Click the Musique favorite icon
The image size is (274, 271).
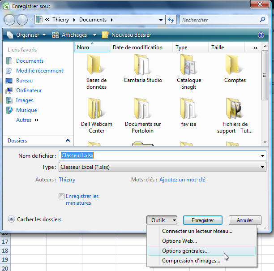click(x=9, y=110)
